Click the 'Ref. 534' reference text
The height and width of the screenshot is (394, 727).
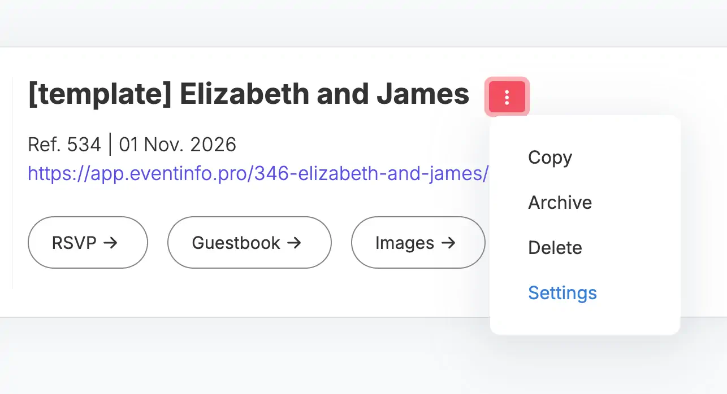(64, 145)
